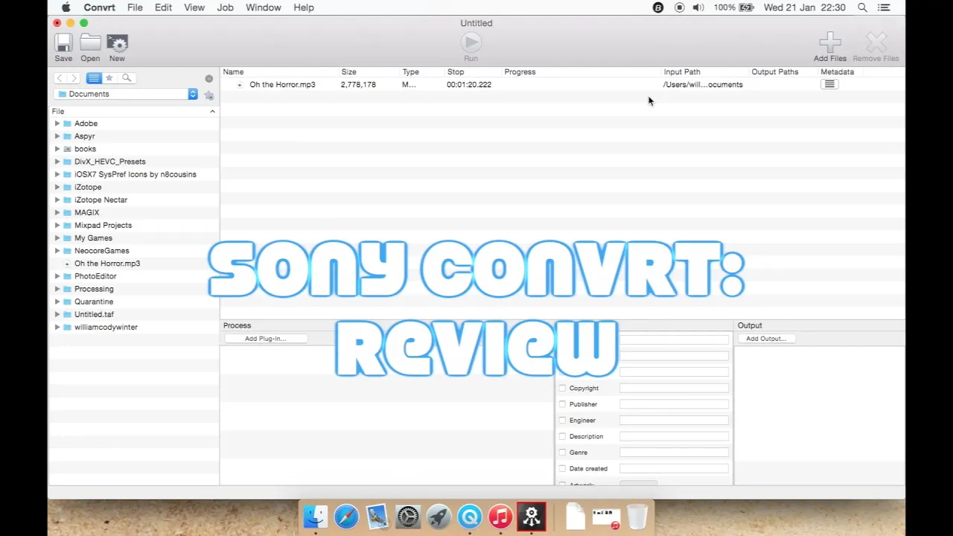Enable the Publisher metadata checkbox

point(562,404)
